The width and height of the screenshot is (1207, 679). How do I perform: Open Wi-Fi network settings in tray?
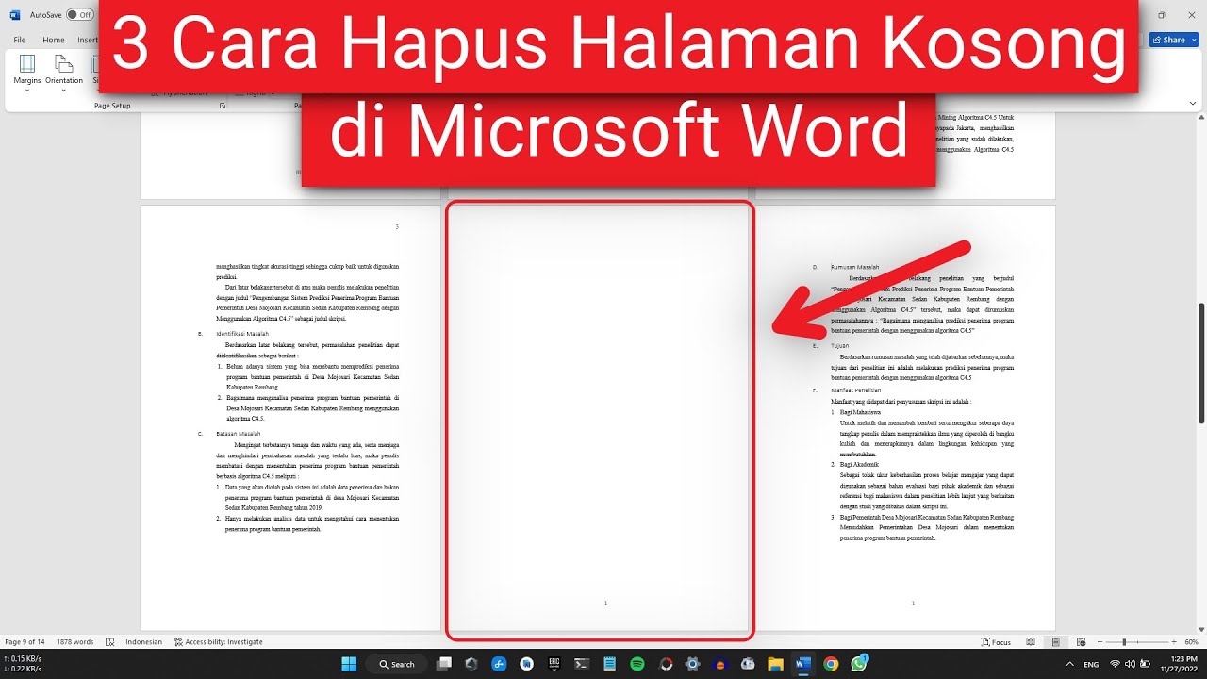pyautogui.click(x=1116, y=664)
